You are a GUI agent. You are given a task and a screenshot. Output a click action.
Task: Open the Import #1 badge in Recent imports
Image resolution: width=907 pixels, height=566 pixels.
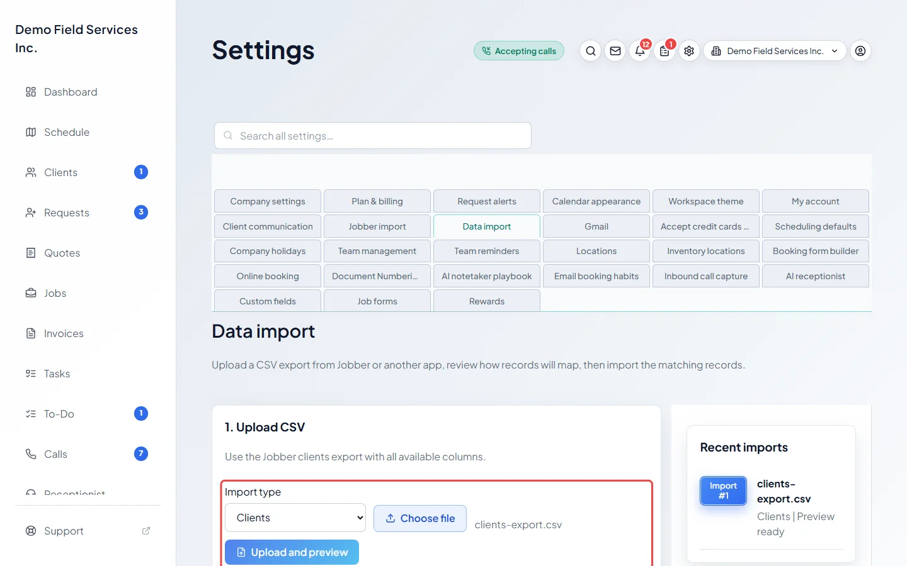[x=723, y=491]
